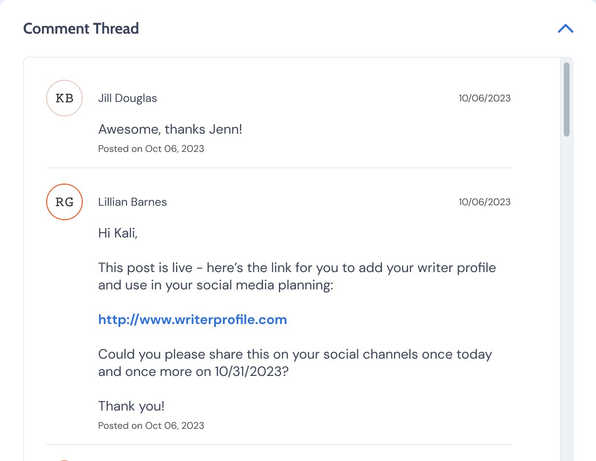
Task: Click 'Posted on Oct 06, 2023' under Lillian's comment
Action: 151,425
